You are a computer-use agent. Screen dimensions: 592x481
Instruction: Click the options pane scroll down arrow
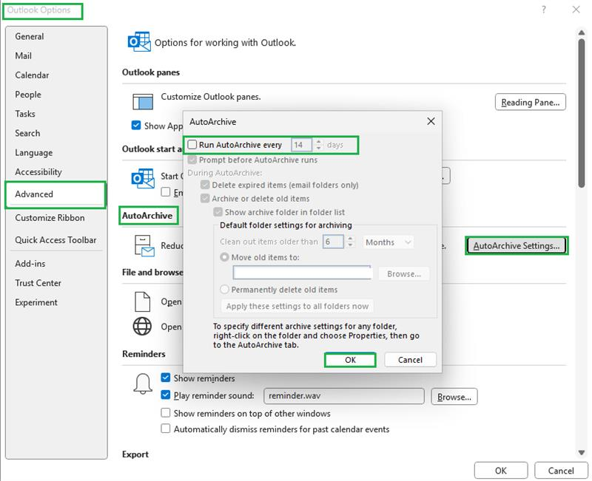click(x=582, y=452)
